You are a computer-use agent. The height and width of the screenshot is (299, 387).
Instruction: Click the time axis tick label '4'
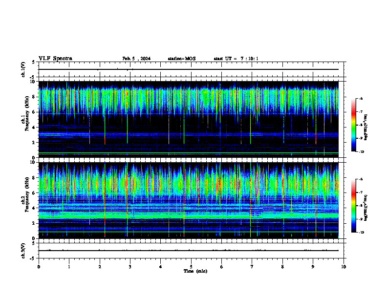pos(160,267)
